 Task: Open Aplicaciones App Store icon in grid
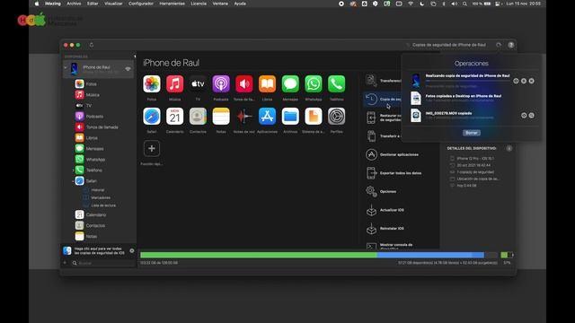pos(267,117)
